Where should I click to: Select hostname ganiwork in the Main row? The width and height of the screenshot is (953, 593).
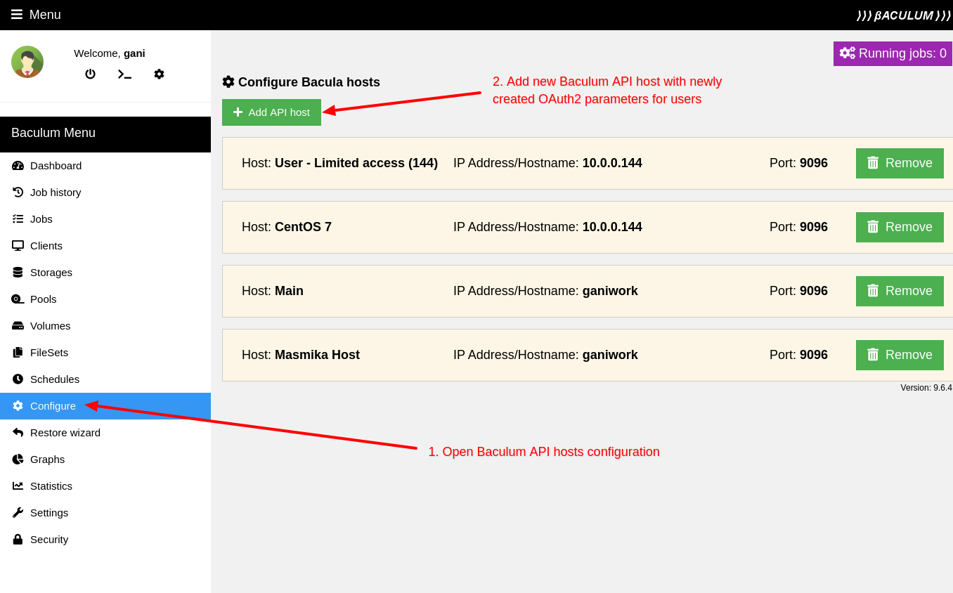point(610,291)
